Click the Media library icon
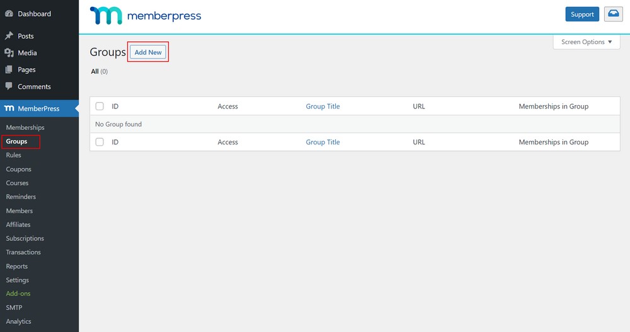 click(9, 53)
